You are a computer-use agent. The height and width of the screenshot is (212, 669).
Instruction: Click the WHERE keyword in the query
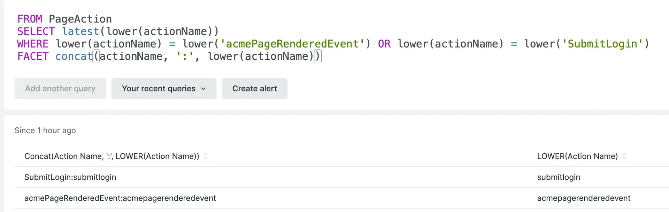point(33,44)
